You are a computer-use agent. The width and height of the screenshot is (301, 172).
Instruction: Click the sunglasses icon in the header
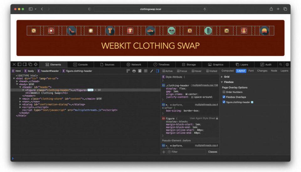point(172,31)
